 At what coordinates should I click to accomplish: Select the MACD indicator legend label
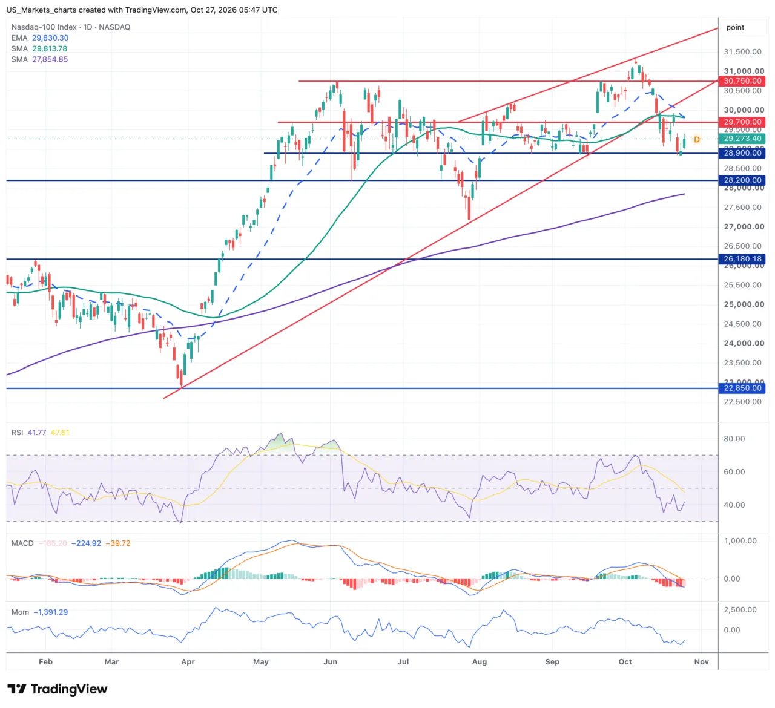pos(22,543)
